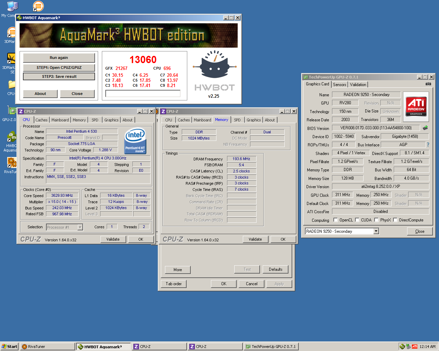Image resolution: width=439 pixels, height=351 pixels.
Task: Expand the Processor #1 selection dropdown
Action: coord(80,227)
